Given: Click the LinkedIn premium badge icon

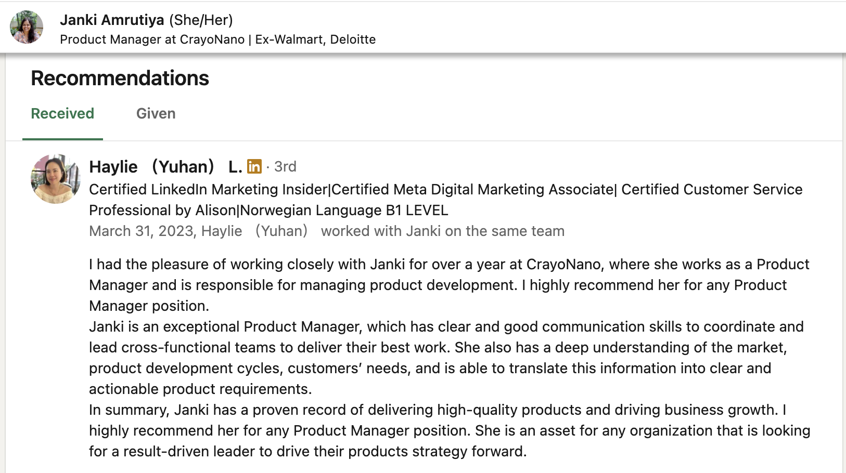Looking at the screenshot, I should (254, 166).
